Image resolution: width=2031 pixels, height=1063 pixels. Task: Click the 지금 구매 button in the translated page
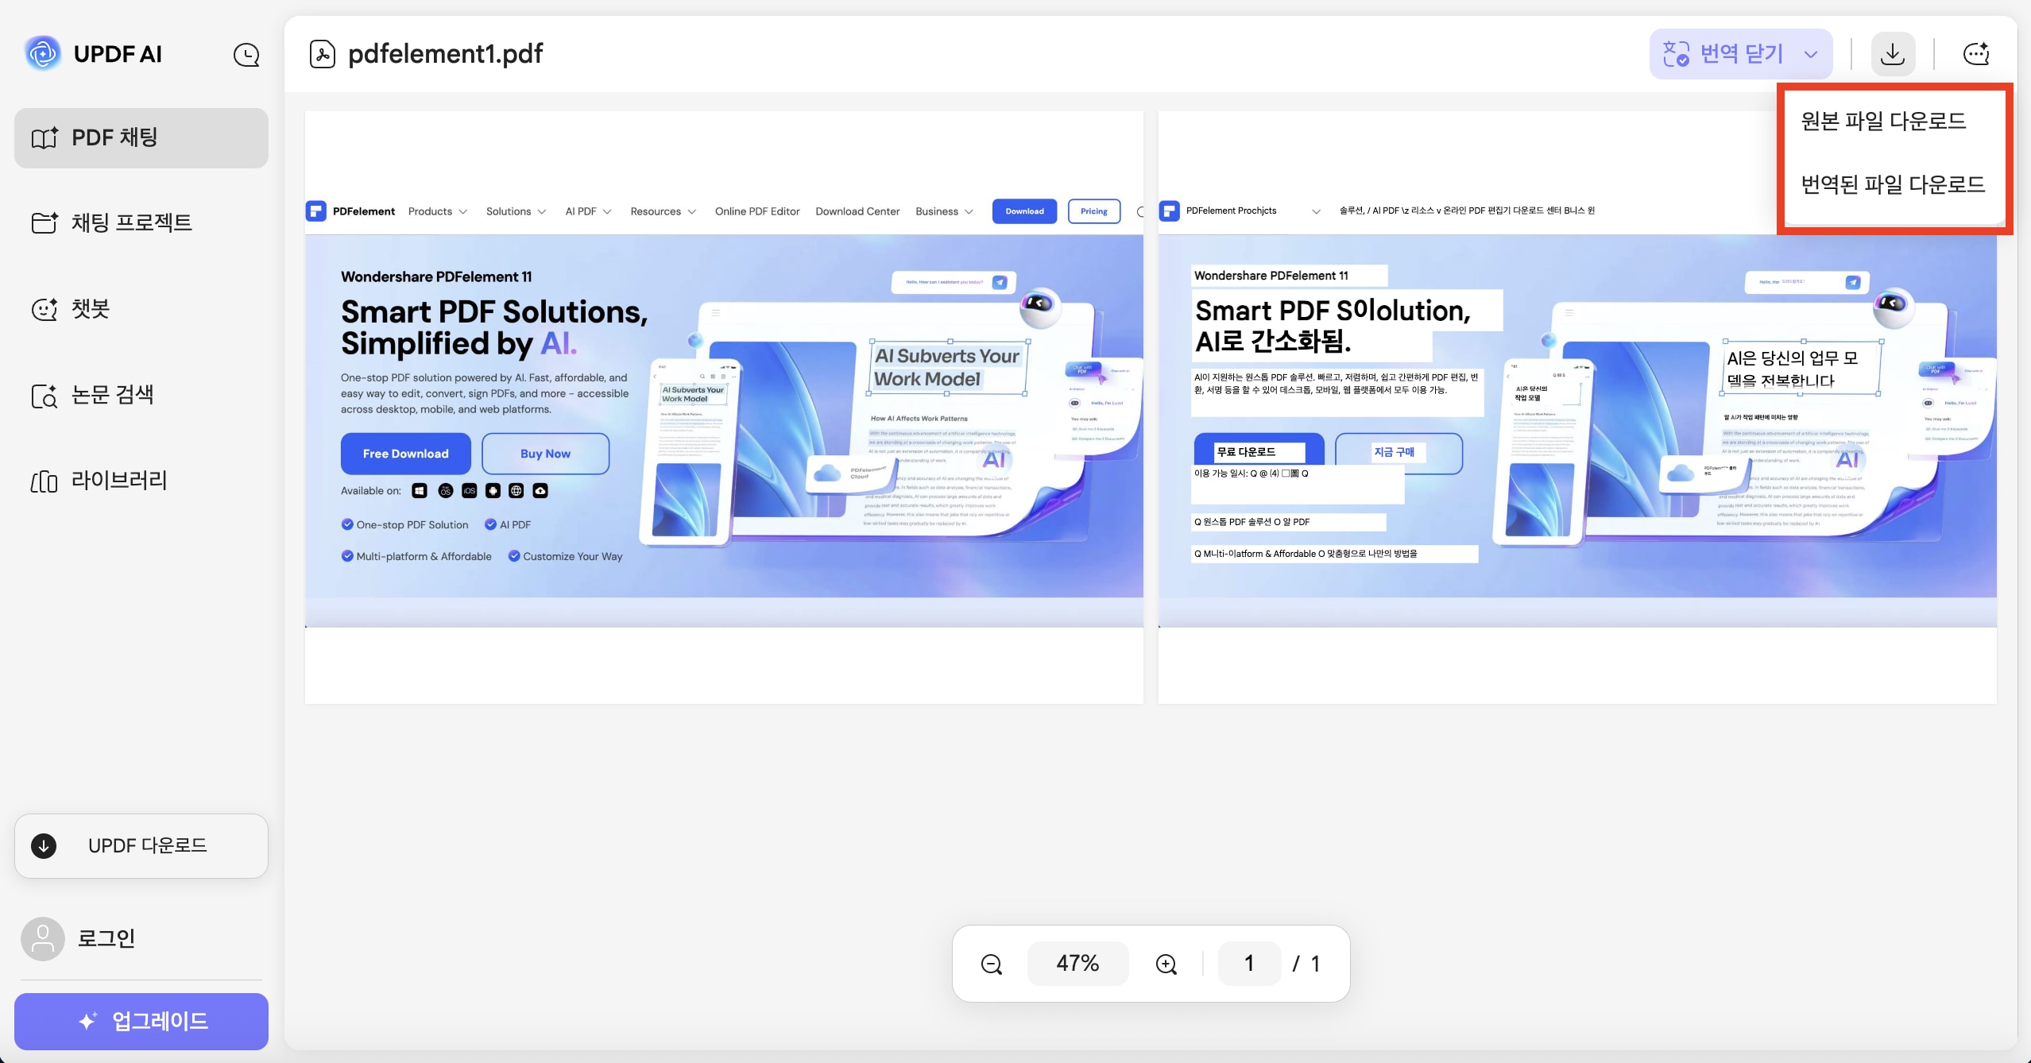tap(1398, 453)
